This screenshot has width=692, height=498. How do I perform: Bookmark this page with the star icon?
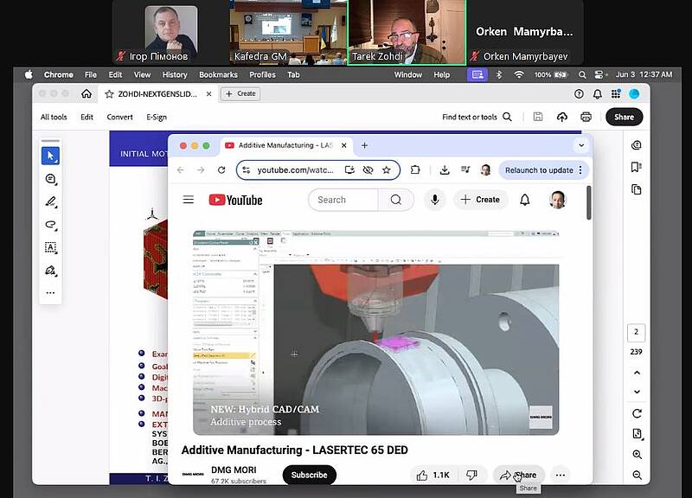[386, 170]
